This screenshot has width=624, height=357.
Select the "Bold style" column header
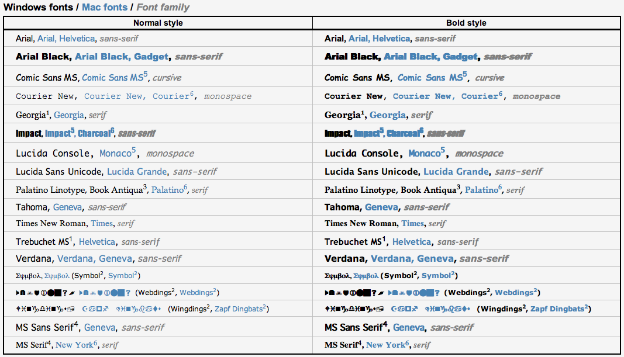pyautogui.click(x=466, y=23)
